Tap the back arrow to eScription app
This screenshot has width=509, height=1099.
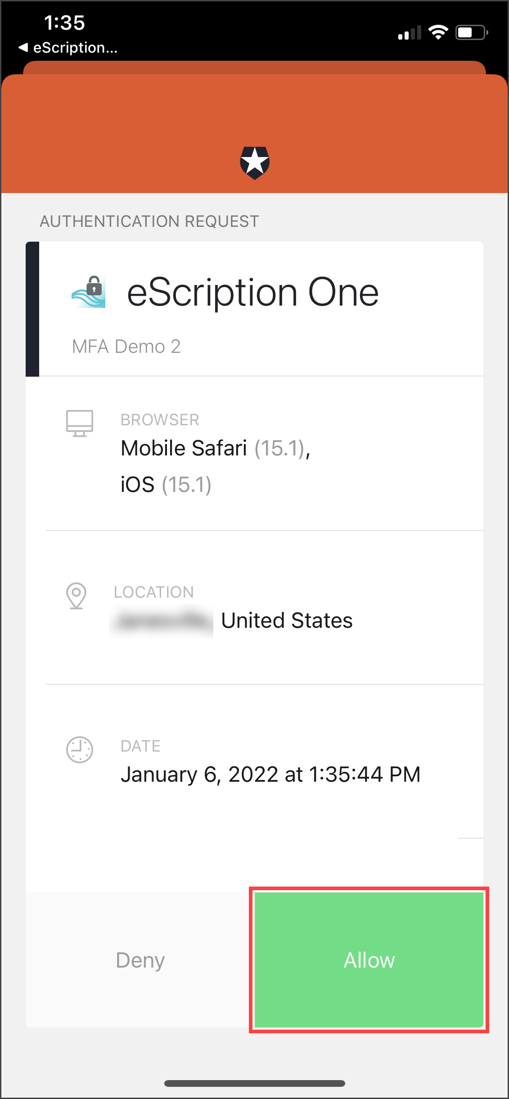point(23,47)
